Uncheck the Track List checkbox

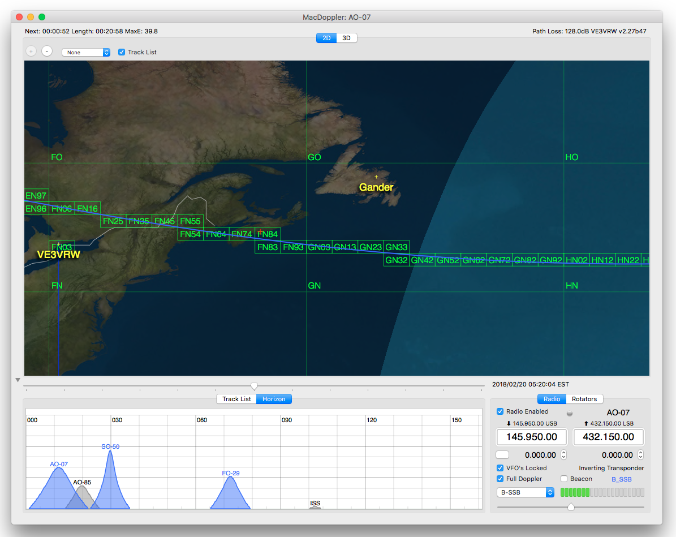click(122, 52)
